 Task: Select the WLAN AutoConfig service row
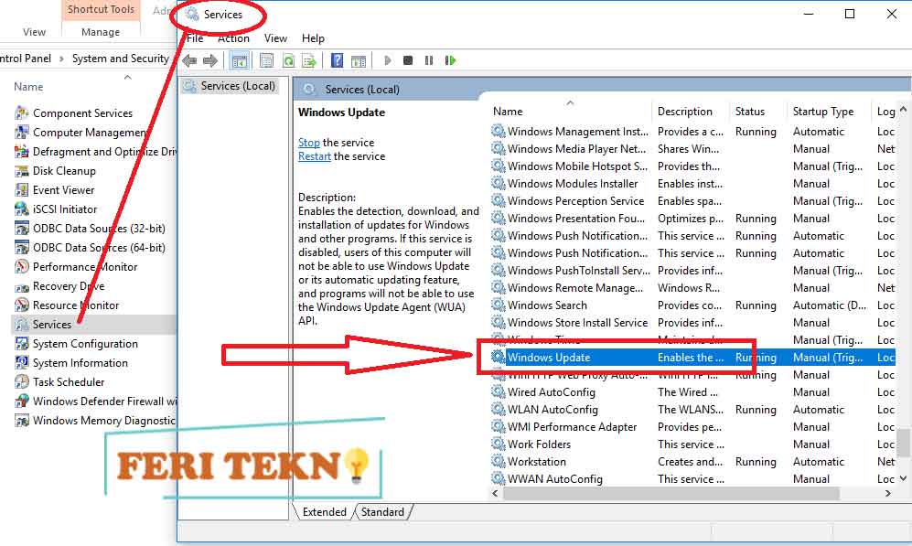[692, 410]
